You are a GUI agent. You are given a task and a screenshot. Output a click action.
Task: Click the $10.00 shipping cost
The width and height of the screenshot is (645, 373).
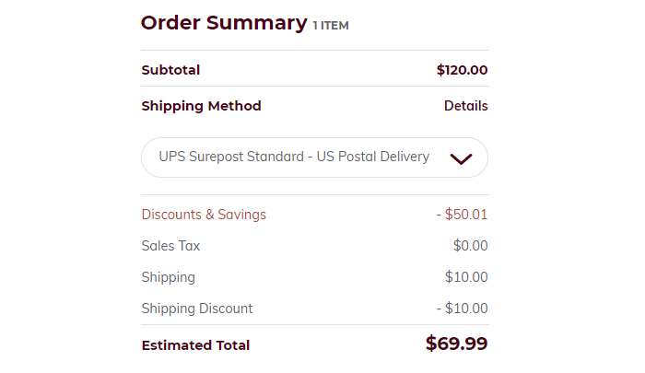pyautogui.click(x=465, y=277)
